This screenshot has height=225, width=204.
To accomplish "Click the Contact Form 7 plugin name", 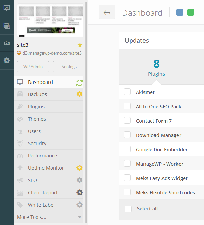I will click(x=154, y=121).
